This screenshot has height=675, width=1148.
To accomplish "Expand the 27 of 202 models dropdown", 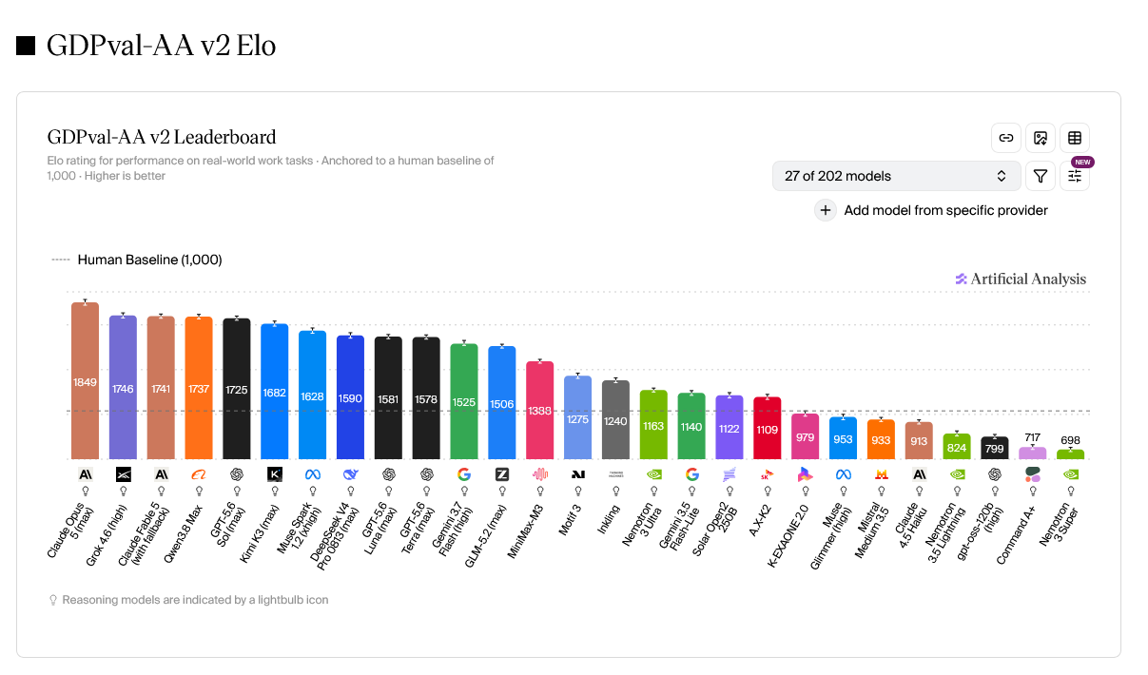I will pyautogui.click(x=896, y=176).
